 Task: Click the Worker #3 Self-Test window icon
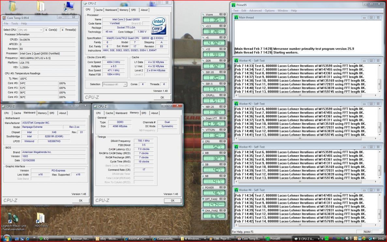[x=236, y=147]
